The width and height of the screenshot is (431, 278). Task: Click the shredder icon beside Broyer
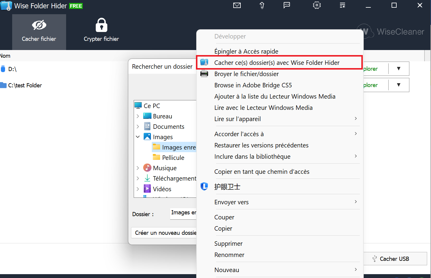coord(204,74)
